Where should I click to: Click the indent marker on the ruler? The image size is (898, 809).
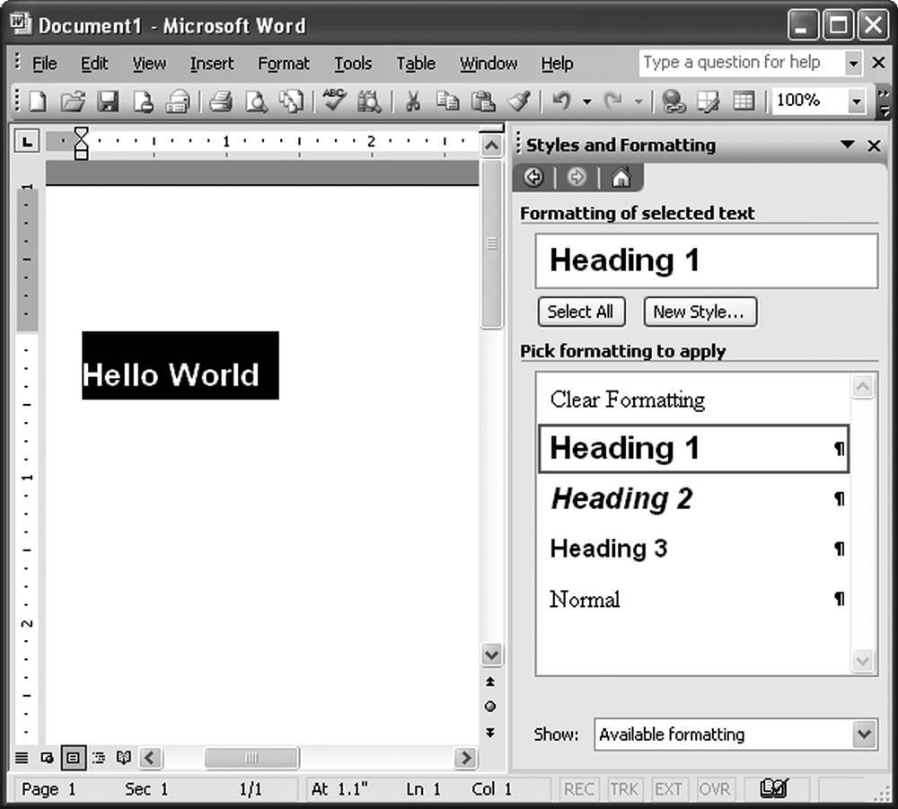tap(82, 143)
